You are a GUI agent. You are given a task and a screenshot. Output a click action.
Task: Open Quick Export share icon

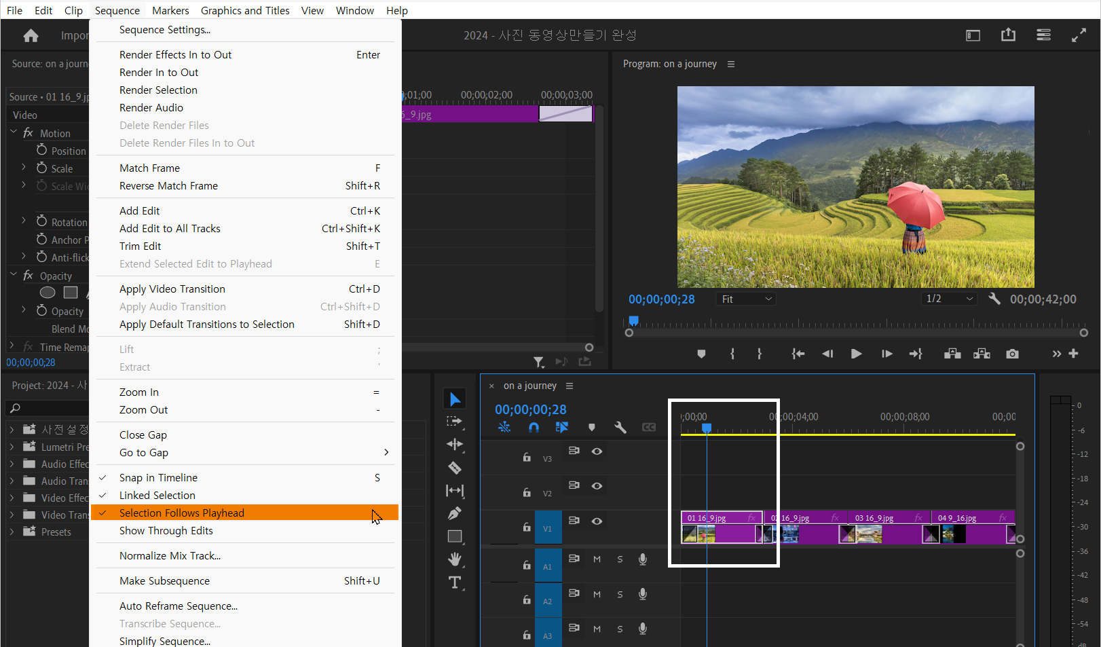[x=1009, y=35]
